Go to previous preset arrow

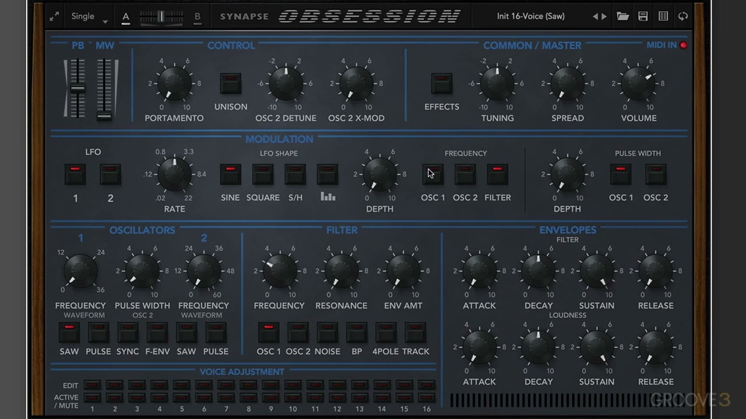tap(595, 16)
